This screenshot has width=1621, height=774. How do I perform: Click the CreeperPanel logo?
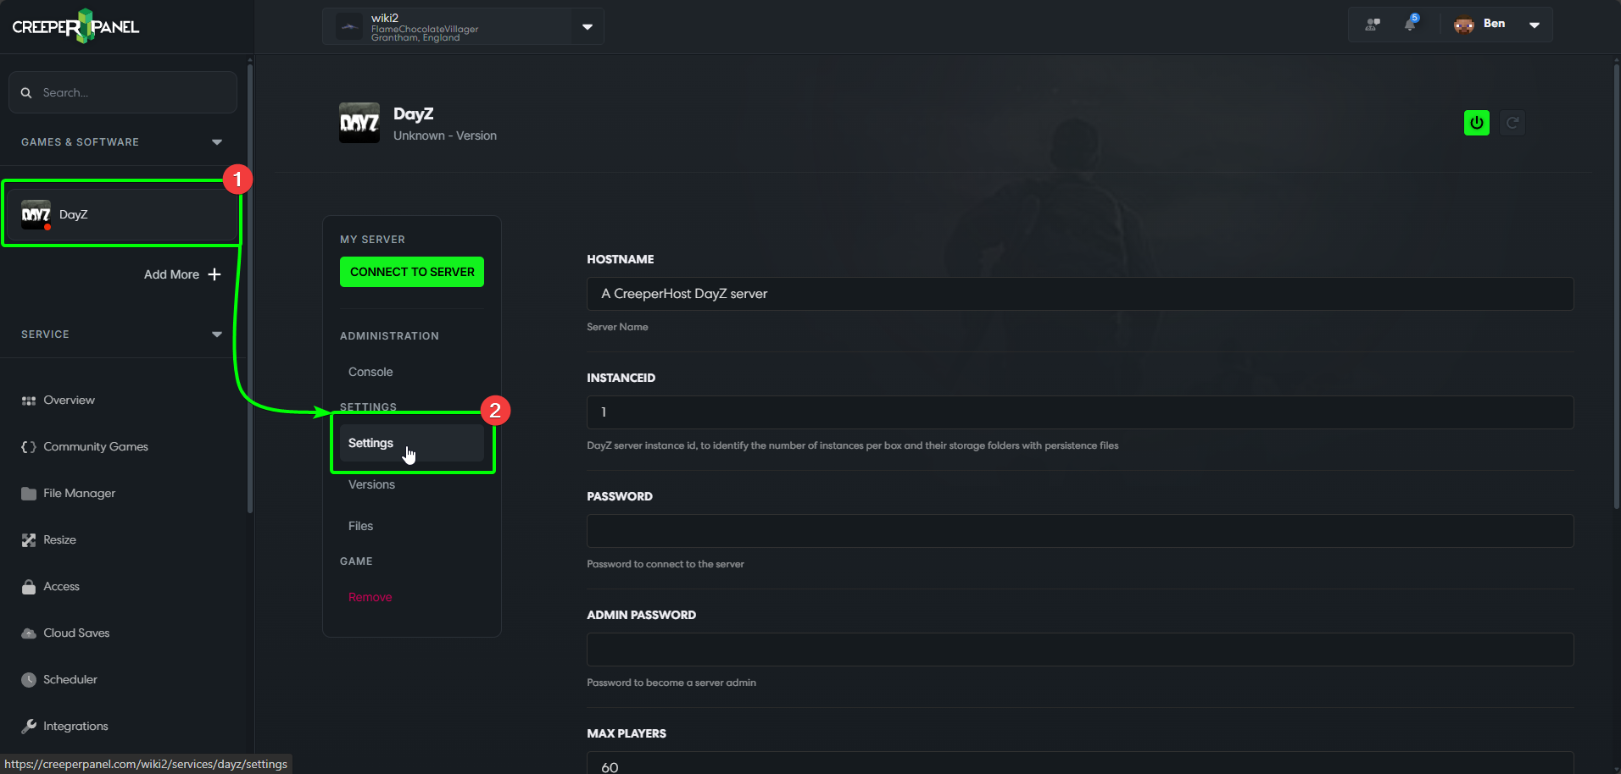(x=76, y=26)
